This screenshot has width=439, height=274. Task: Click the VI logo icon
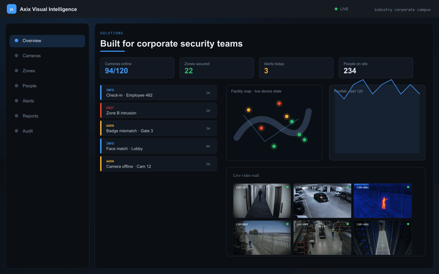[12, 9]
